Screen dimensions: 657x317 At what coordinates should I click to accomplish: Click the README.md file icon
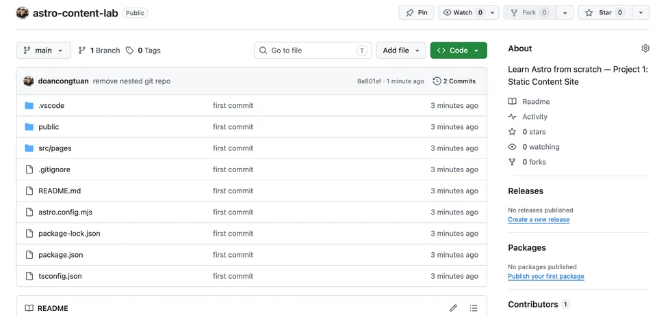tap(29, 191)
